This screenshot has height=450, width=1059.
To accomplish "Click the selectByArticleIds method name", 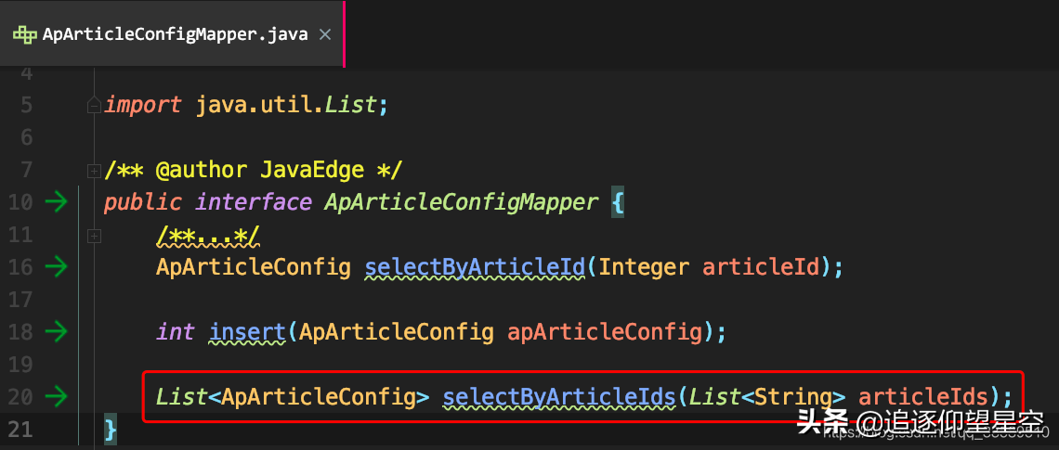I will click(x=558, y=397).
